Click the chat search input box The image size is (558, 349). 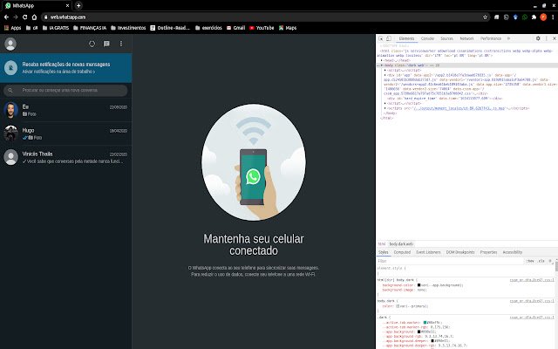click(x=65, y=91)
